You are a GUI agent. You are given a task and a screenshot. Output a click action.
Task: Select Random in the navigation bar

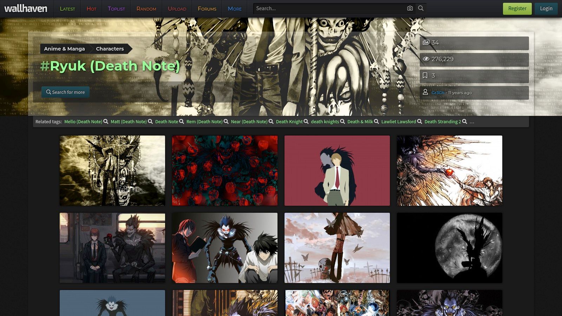(146, 9)
